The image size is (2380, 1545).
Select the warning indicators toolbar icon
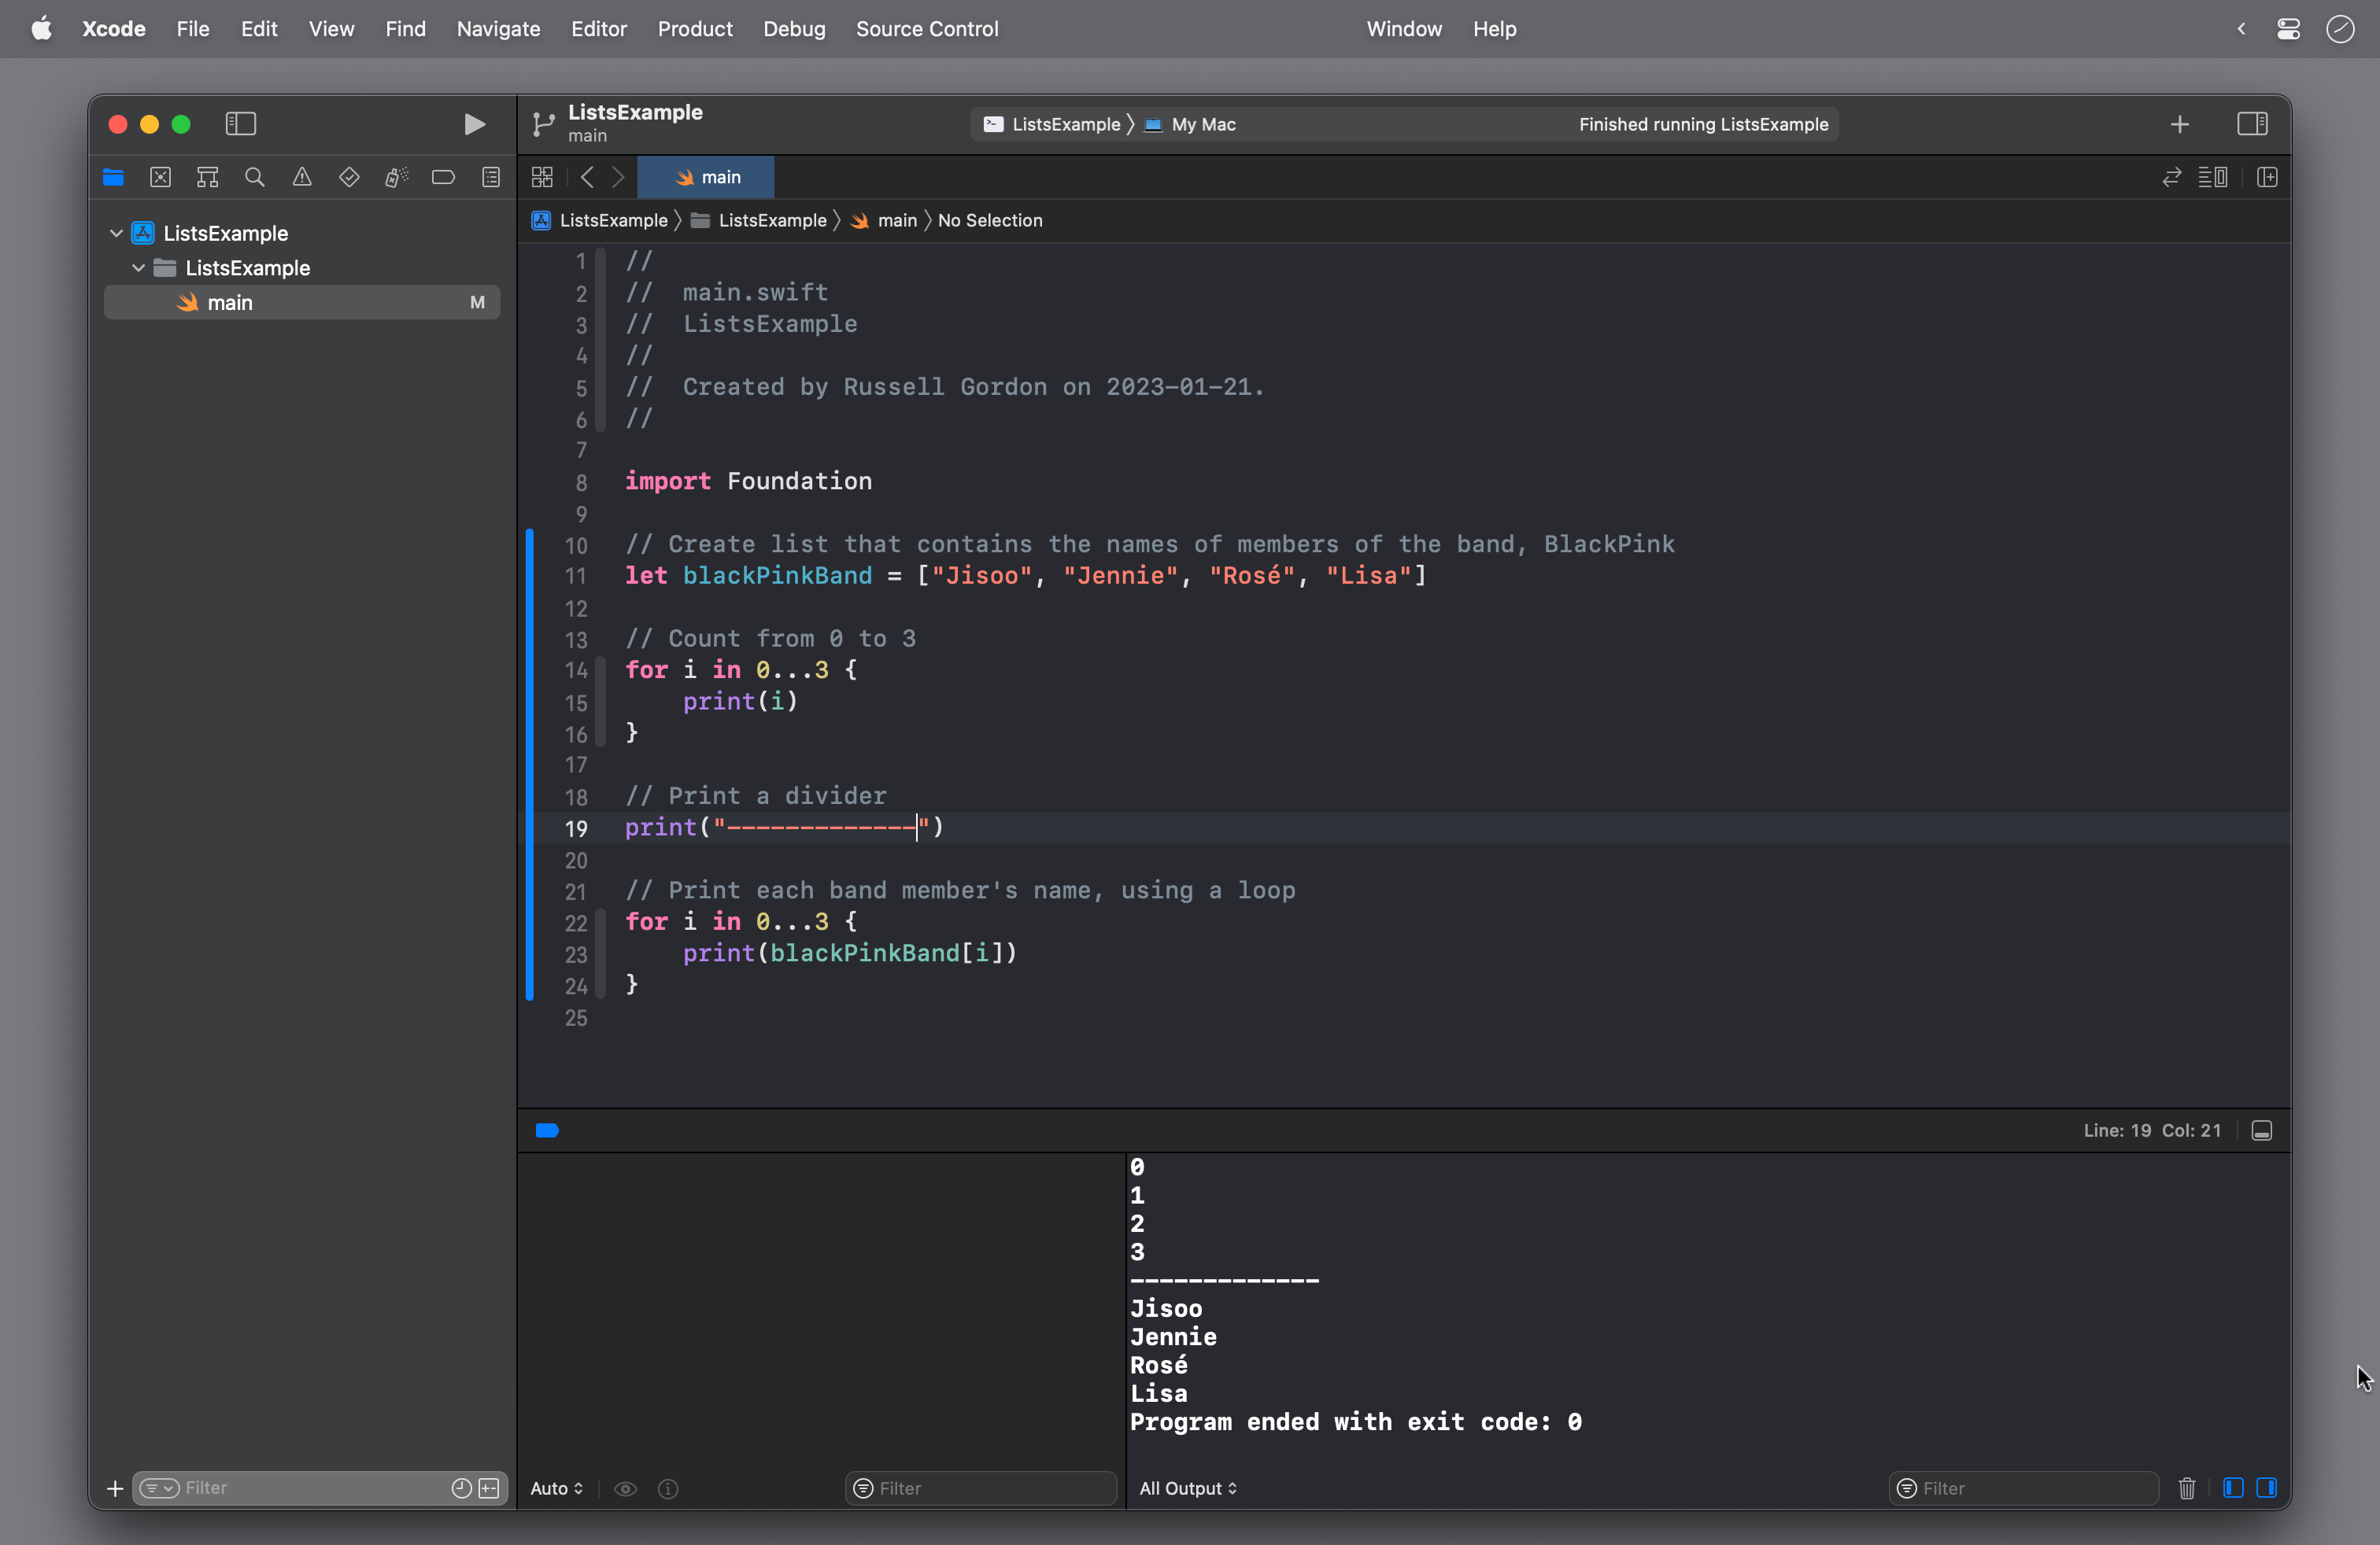click(300, 177)
